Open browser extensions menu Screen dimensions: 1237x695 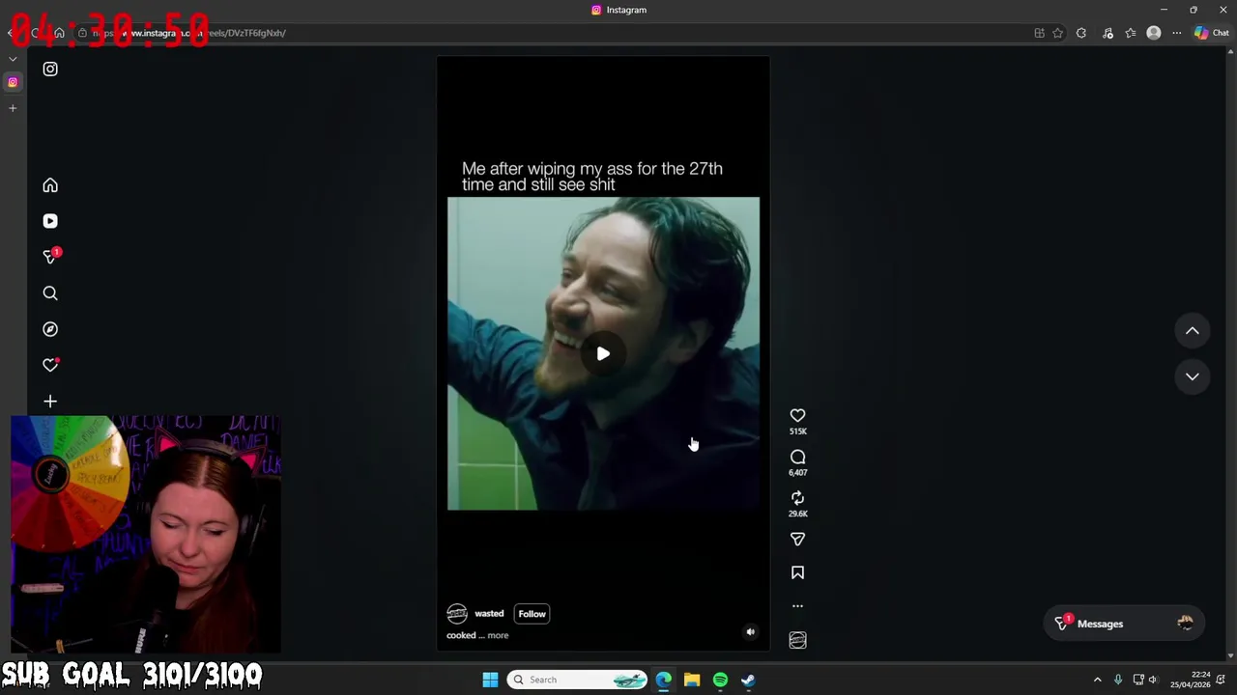1081,33
